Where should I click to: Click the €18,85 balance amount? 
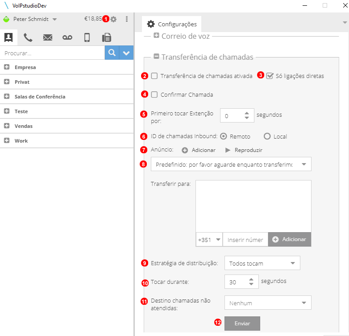pyautogui.click(x=93, y=19)
